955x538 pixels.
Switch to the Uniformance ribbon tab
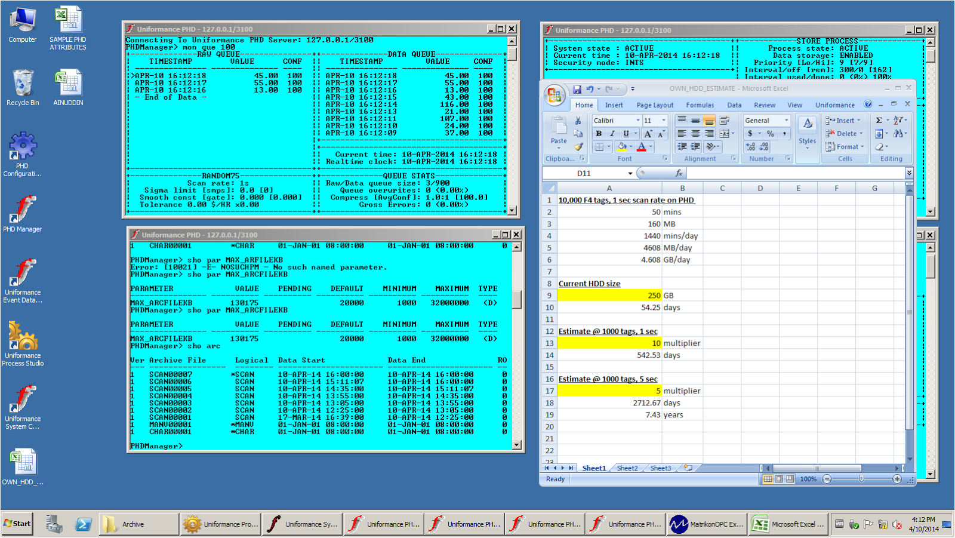point(835,104)
